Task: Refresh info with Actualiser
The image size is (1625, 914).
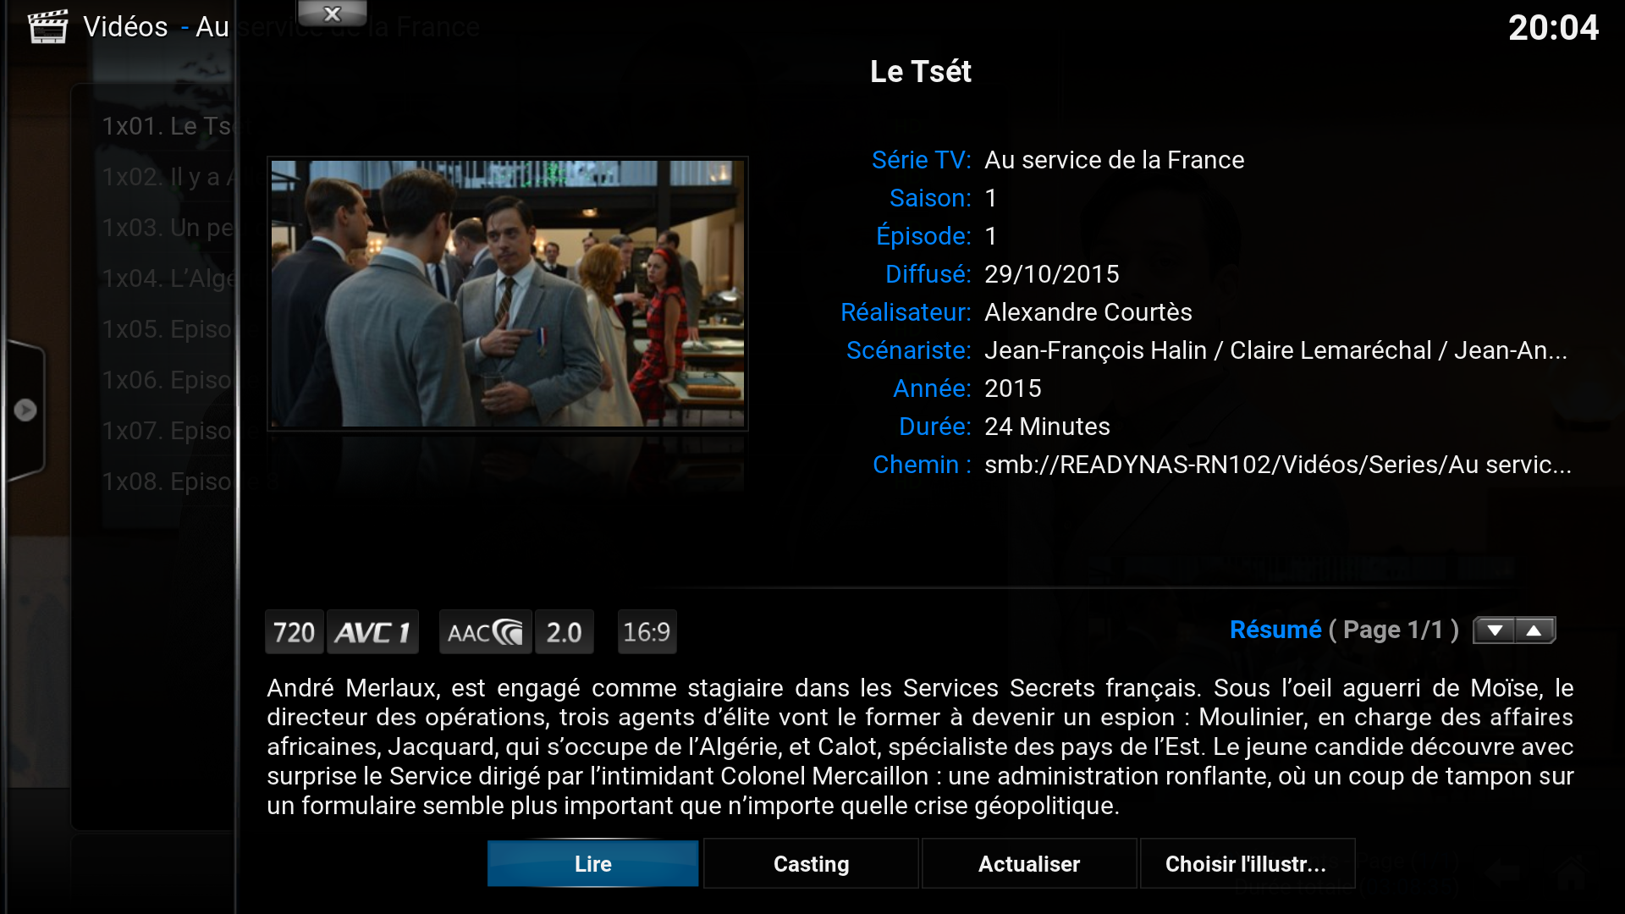Action: [x=1029, y=863]
